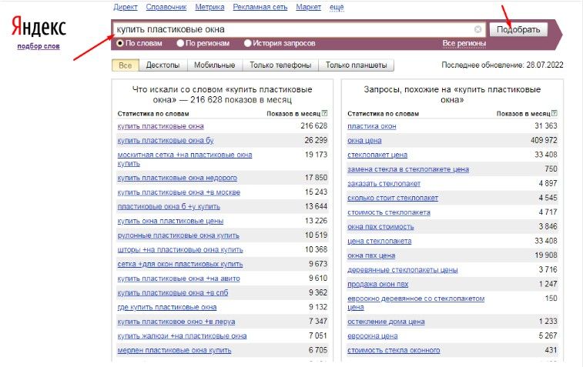Viewport: 583px width, 367px height.
Task: Click the 'Подобрать' button
Action: 518,29
